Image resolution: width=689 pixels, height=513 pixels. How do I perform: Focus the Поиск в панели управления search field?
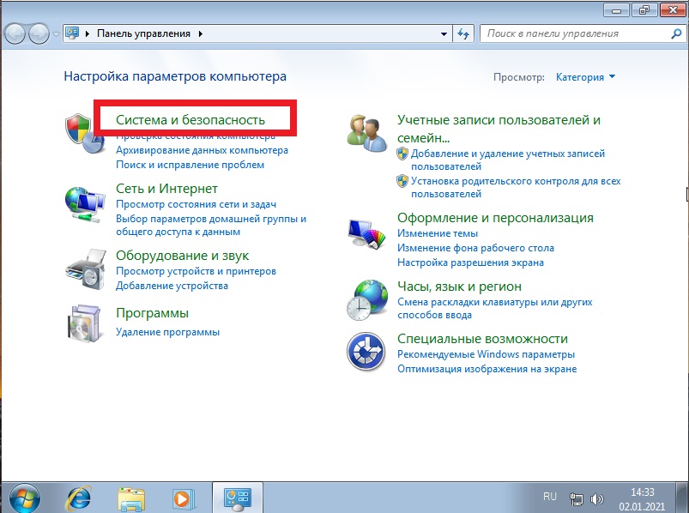pos(577,33)
